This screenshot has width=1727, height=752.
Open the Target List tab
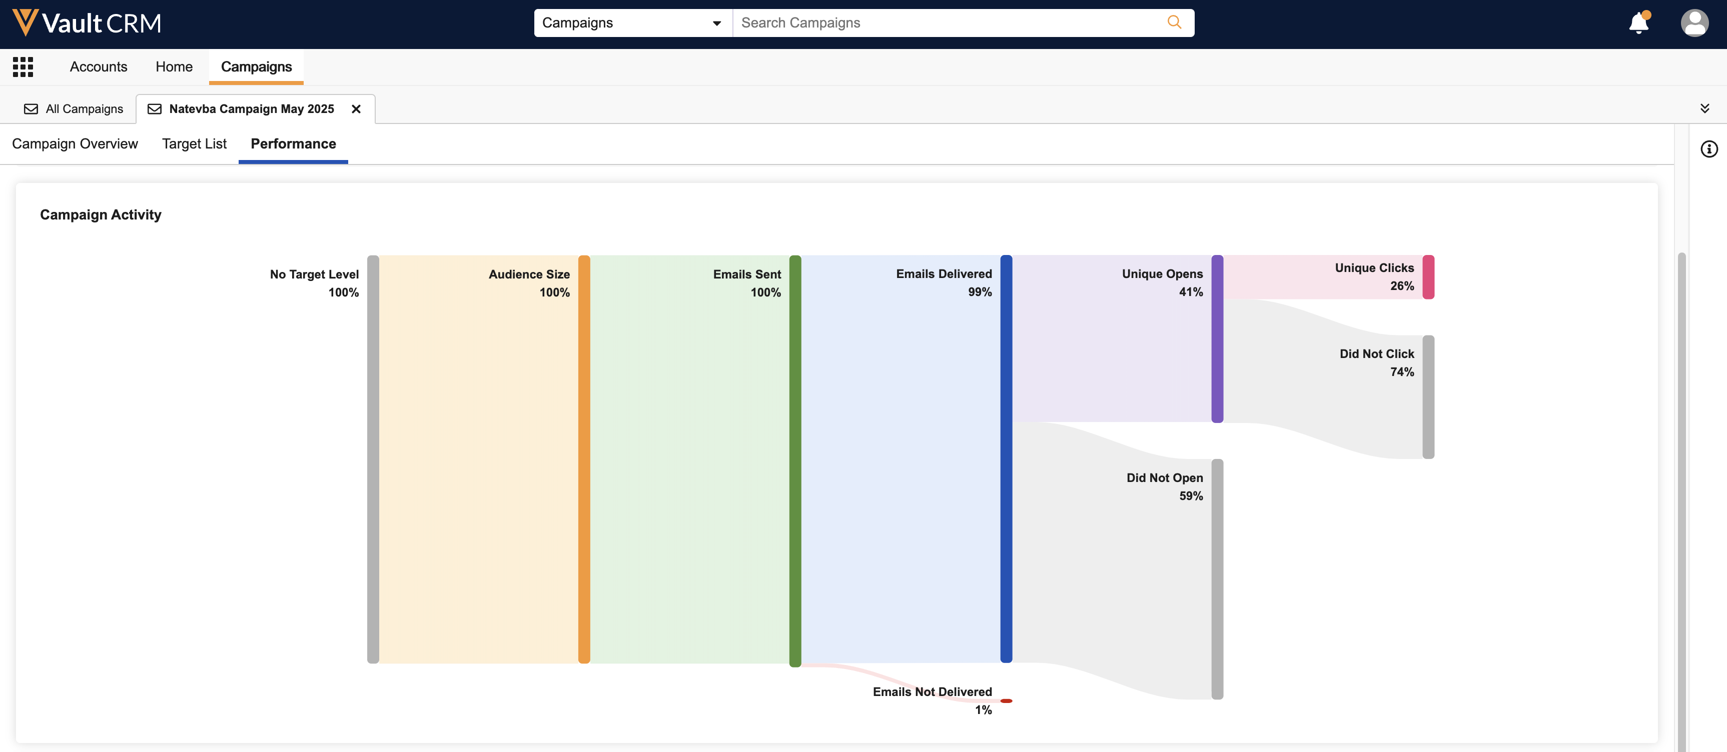(195, 144)
